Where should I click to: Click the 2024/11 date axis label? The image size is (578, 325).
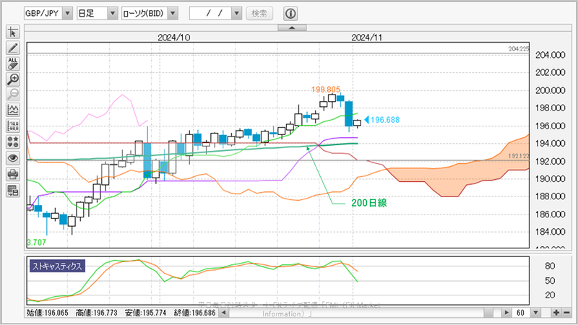pos(367,38)
